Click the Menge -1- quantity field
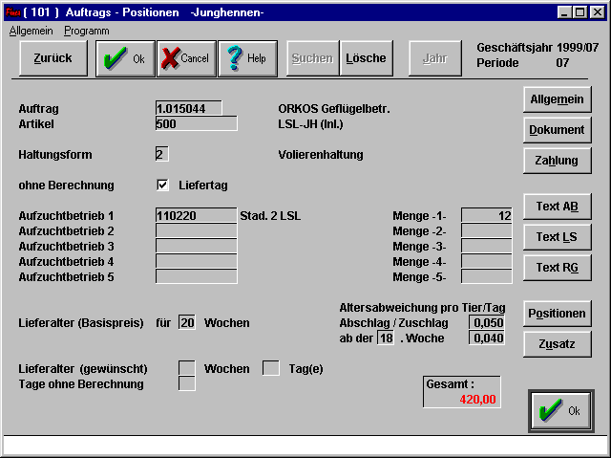This screenshot has width=611, height=458. click(487, 216)
